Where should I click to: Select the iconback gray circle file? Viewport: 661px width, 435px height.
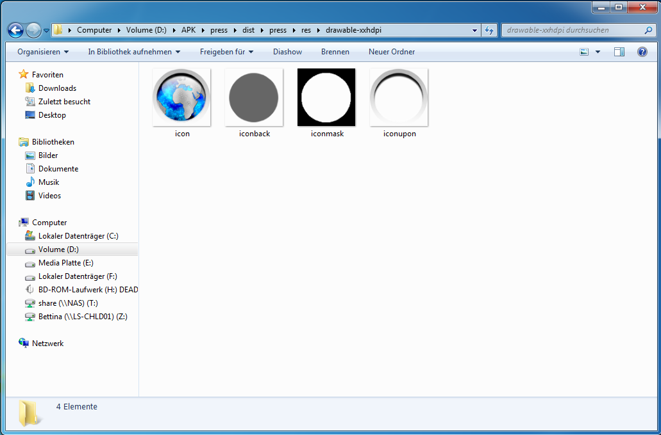click(254, 97)
